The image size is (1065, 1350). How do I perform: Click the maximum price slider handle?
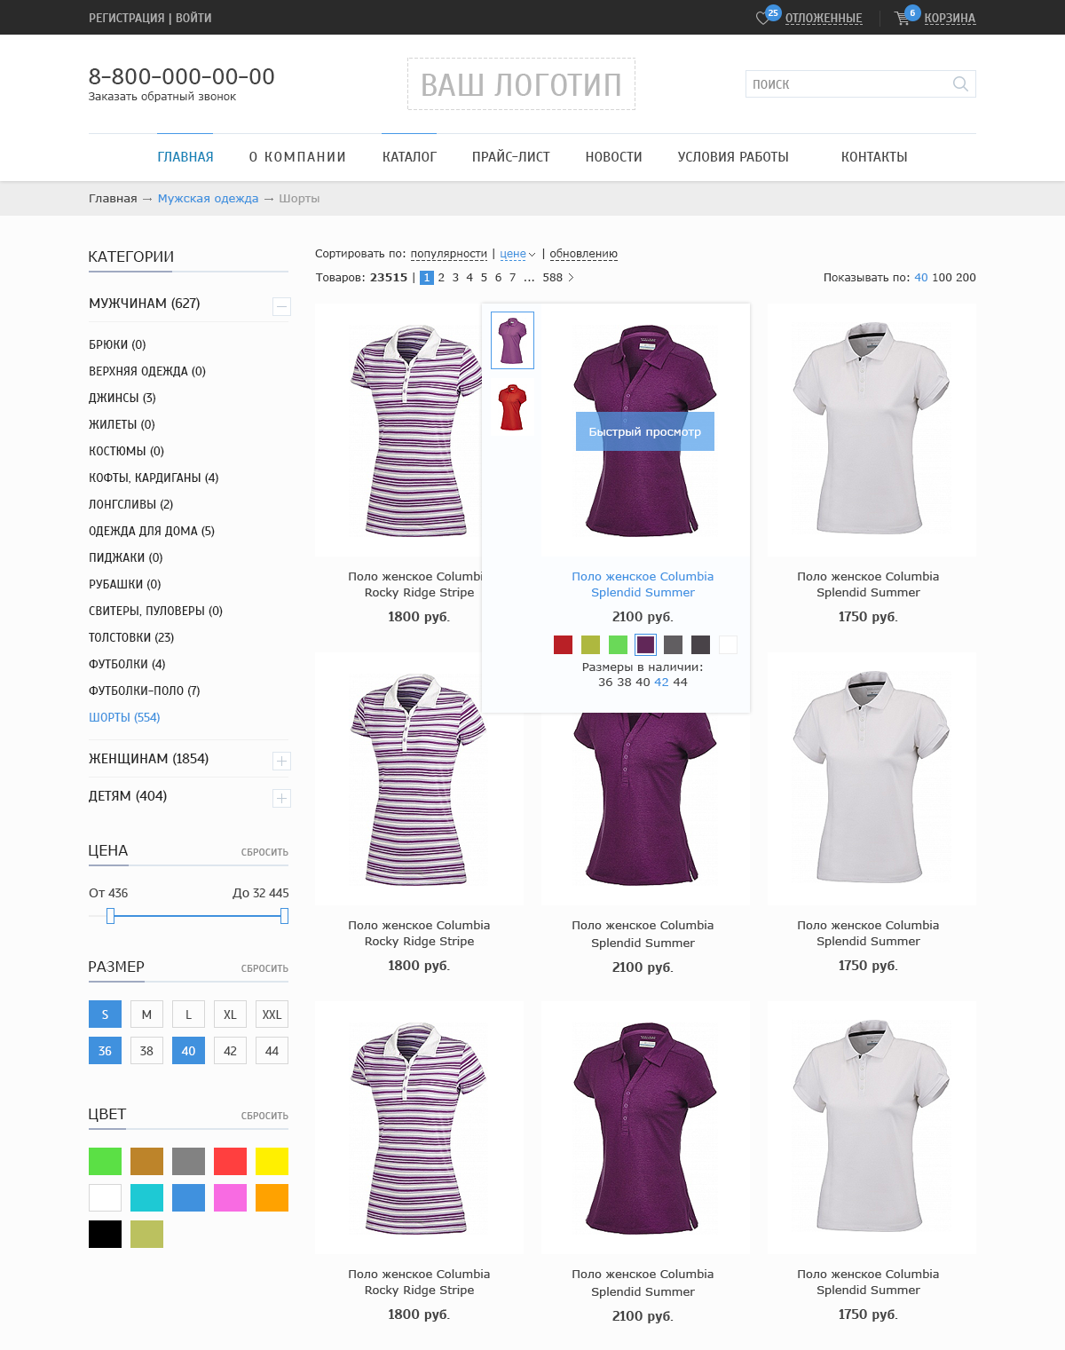(x=284, y=916)
